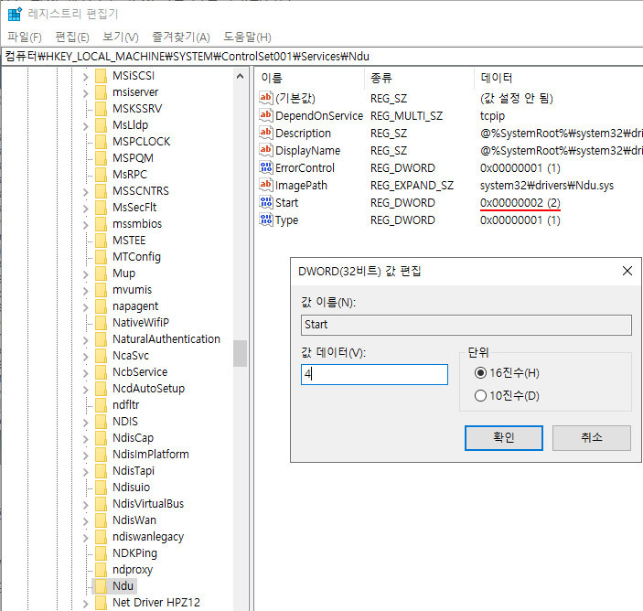Select the NDKPing tree item

coord(134,553)
